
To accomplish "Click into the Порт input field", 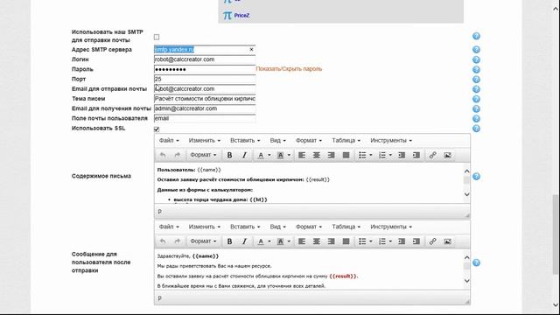I will pyautogui.click(x=205, y=79).
